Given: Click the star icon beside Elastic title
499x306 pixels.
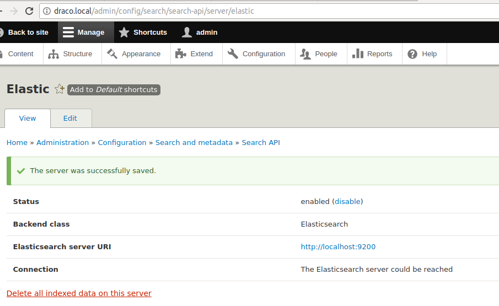Looking at the screenshot, I should [x=59, y=89].
